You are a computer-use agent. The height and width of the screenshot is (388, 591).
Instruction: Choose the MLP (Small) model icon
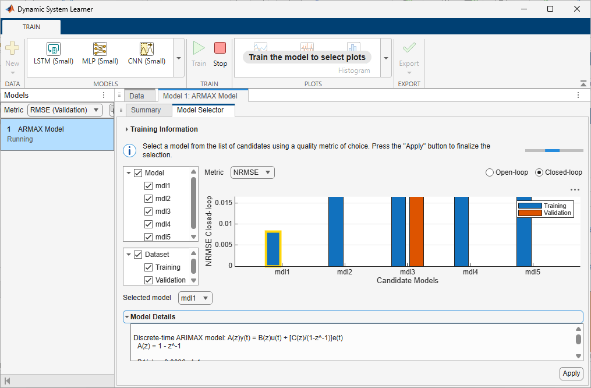coord(100,49)
